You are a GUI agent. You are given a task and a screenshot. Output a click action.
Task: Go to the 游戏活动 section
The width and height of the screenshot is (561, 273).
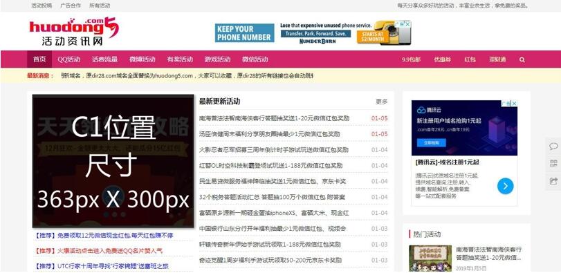tap(217, 59)
